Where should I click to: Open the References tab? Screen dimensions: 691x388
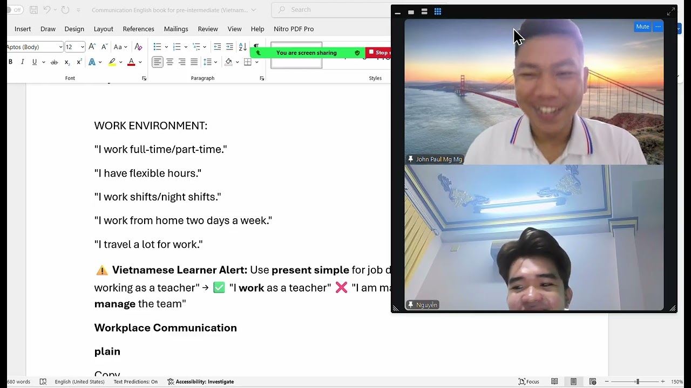coord(138,29)
